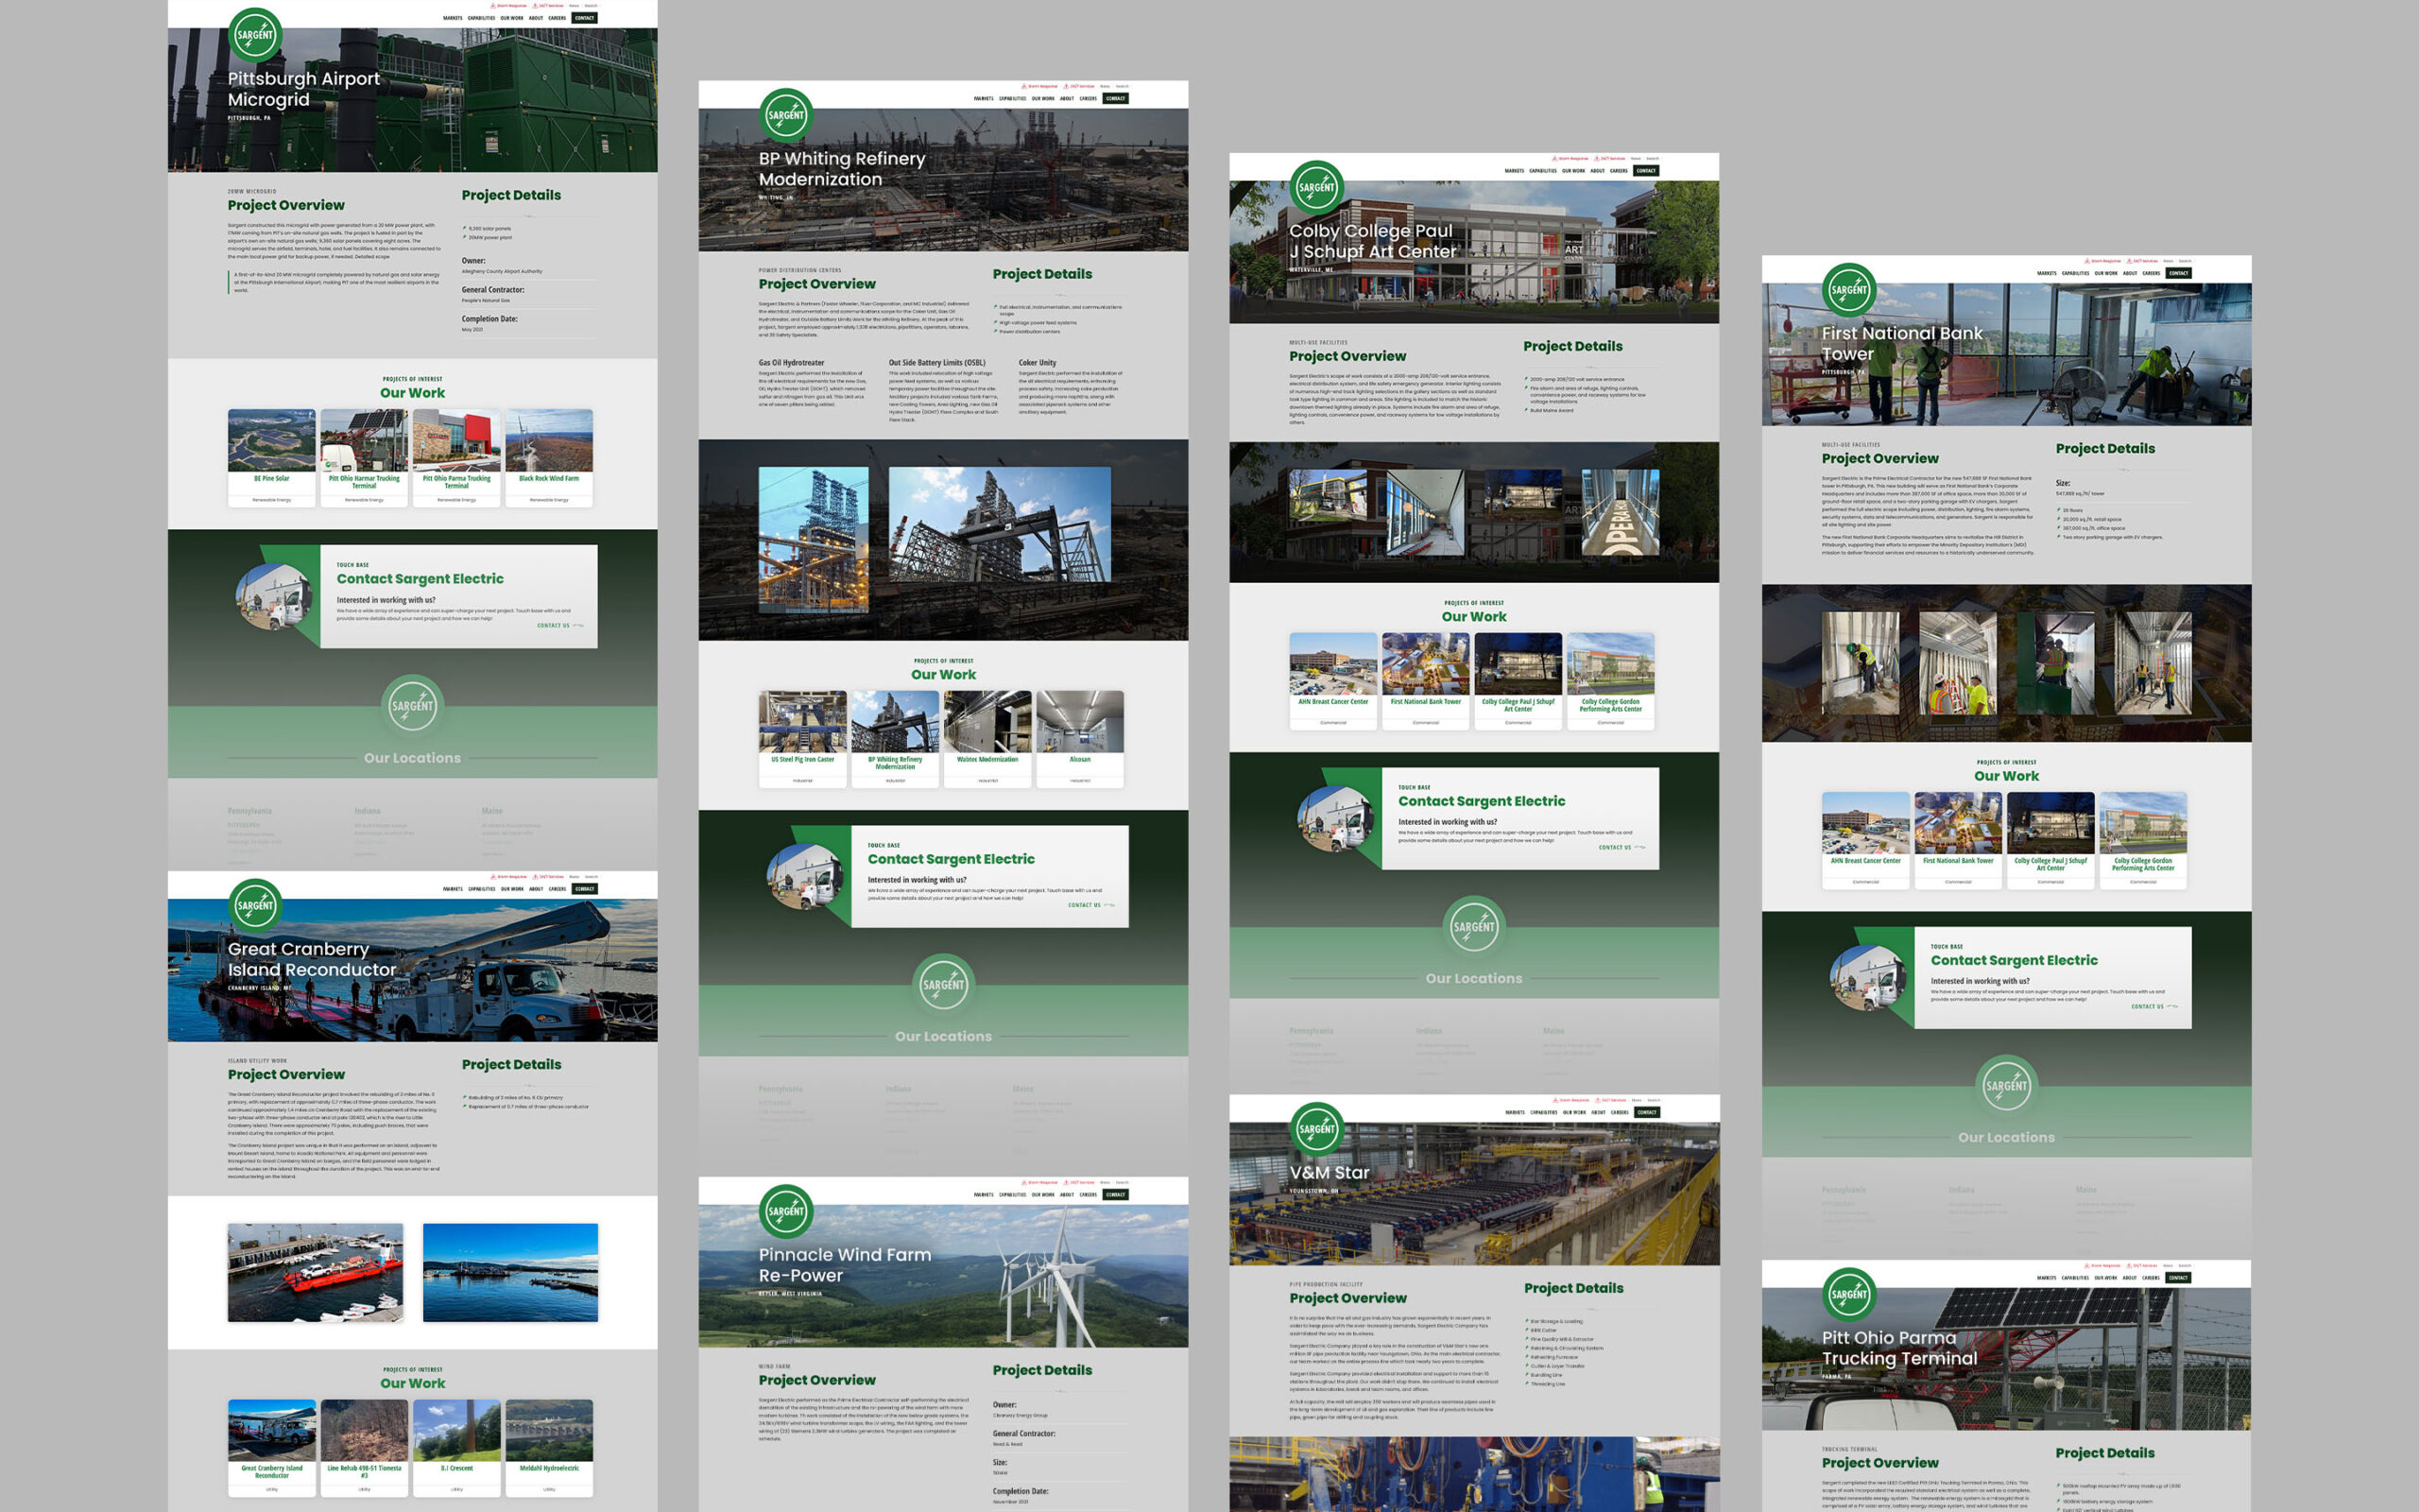Click Contact Us link in Pittsburgh Microgrid contact card

click(559, 626)
